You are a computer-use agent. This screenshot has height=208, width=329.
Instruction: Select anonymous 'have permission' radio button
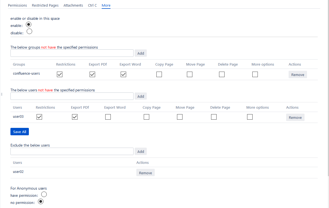click(x=44, y=194)
